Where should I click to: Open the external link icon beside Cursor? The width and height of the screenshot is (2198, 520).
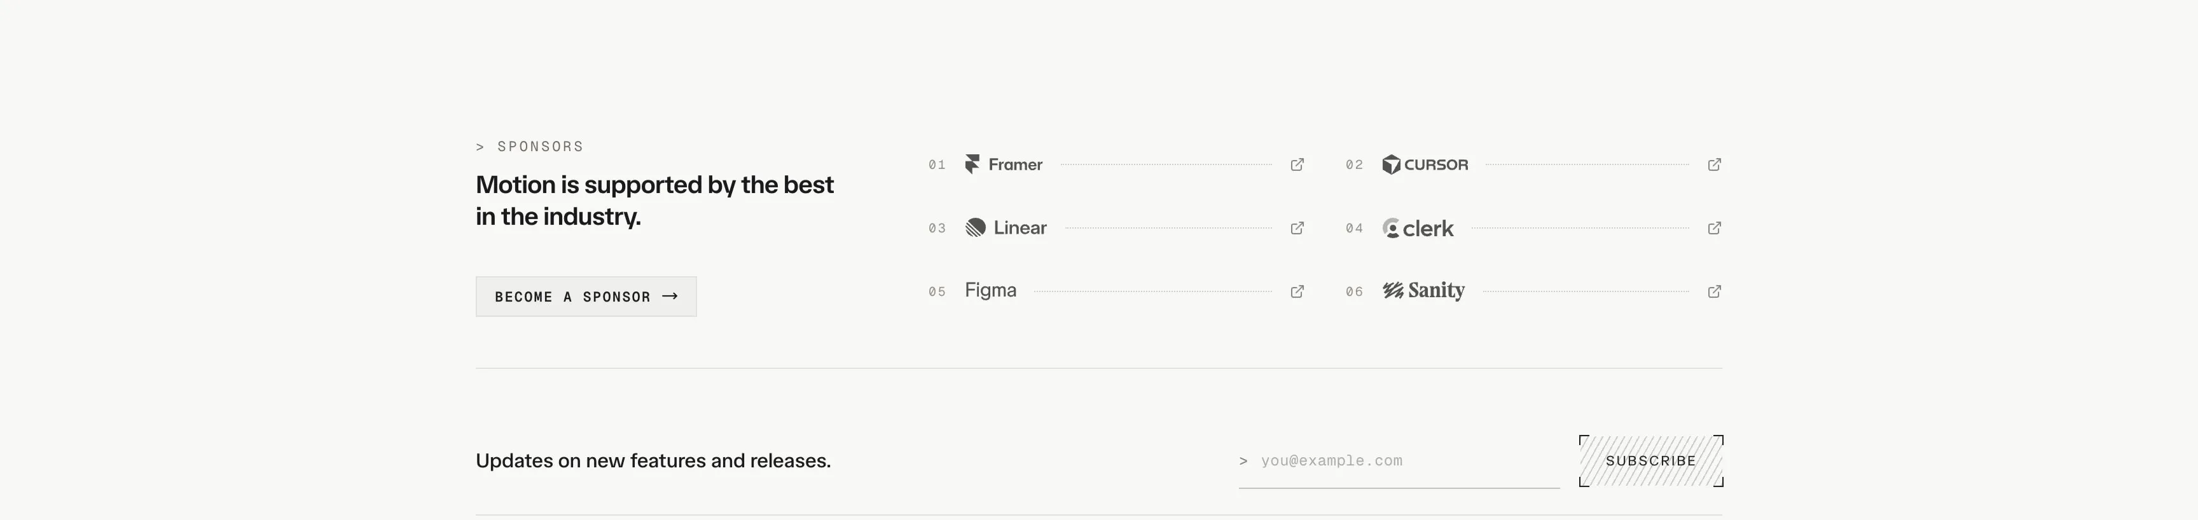click(x=1714, y=164)
